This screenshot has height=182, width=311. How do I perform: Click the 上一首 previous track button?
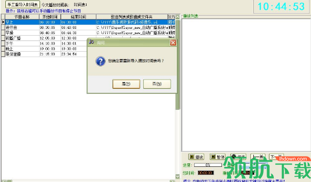(258, 157)
